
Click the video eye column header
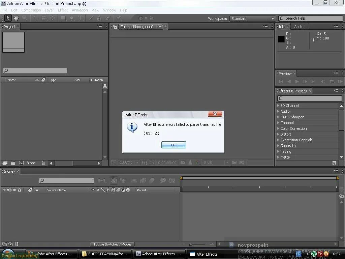4,190
